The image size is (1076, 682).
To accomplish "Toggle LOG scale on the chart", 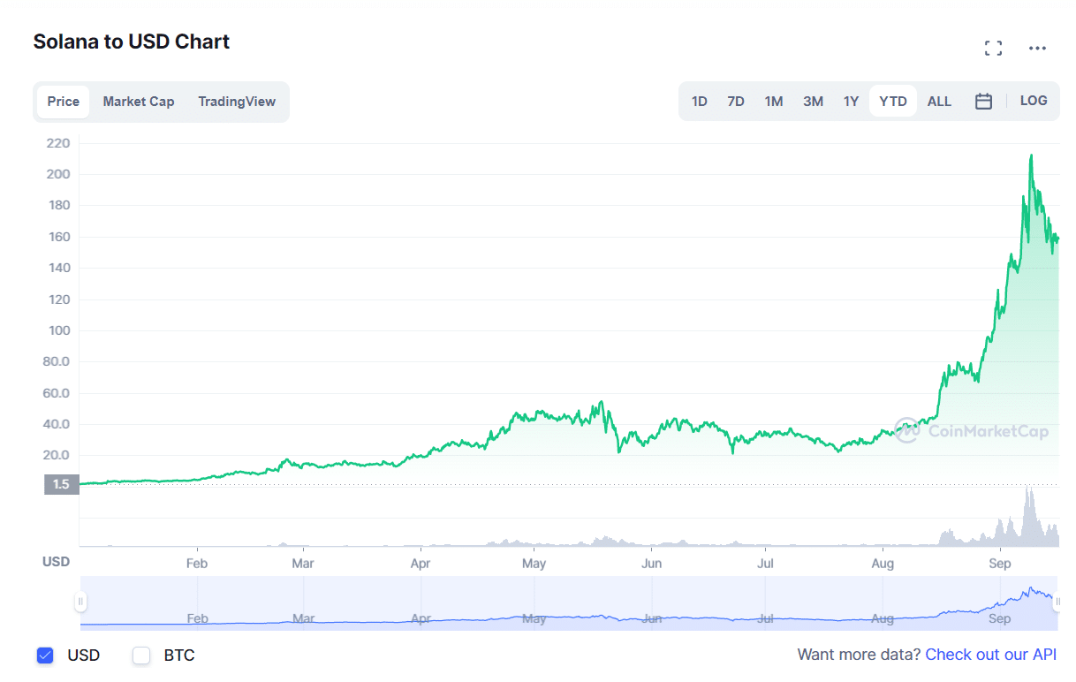I will pyautogui.click(x=1034, y=101).
